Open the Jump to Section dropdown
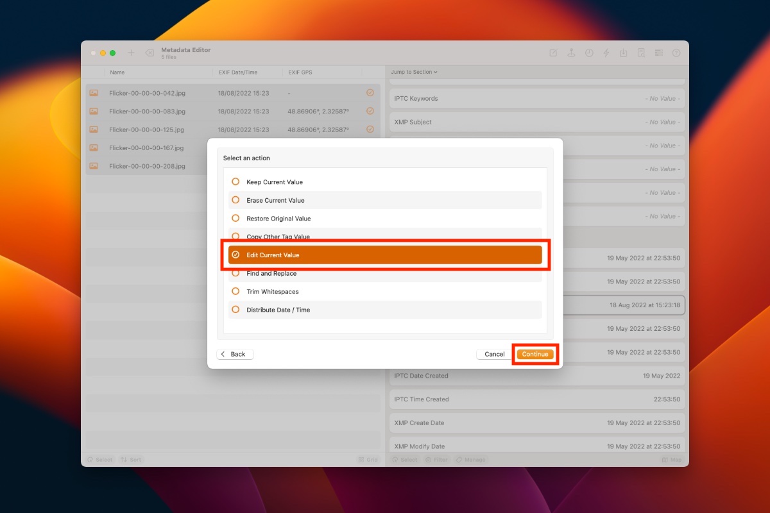Image resolution: width=770 pixels, height=513 pixels. [x=415, y=72]
